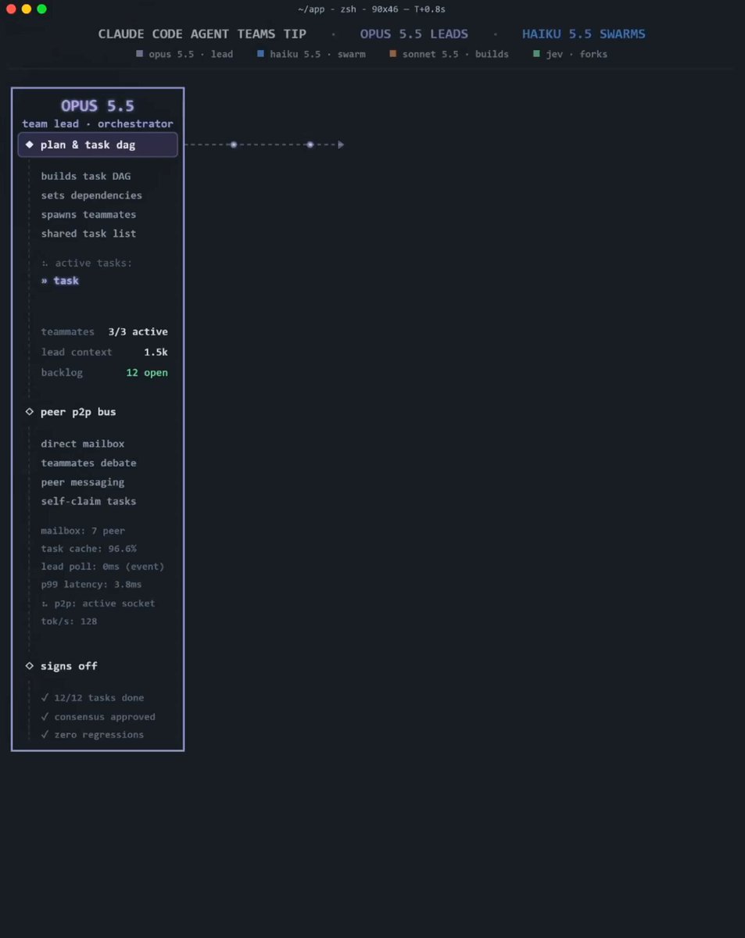This screenshot has width=745, height=938.
Task: Click the orange sonnet 5.5 builds legend square
Action: point(393,54)
